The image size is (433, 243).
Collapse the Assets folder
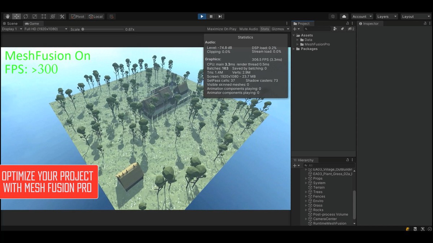pyautogui.click(x=294, y=35)
